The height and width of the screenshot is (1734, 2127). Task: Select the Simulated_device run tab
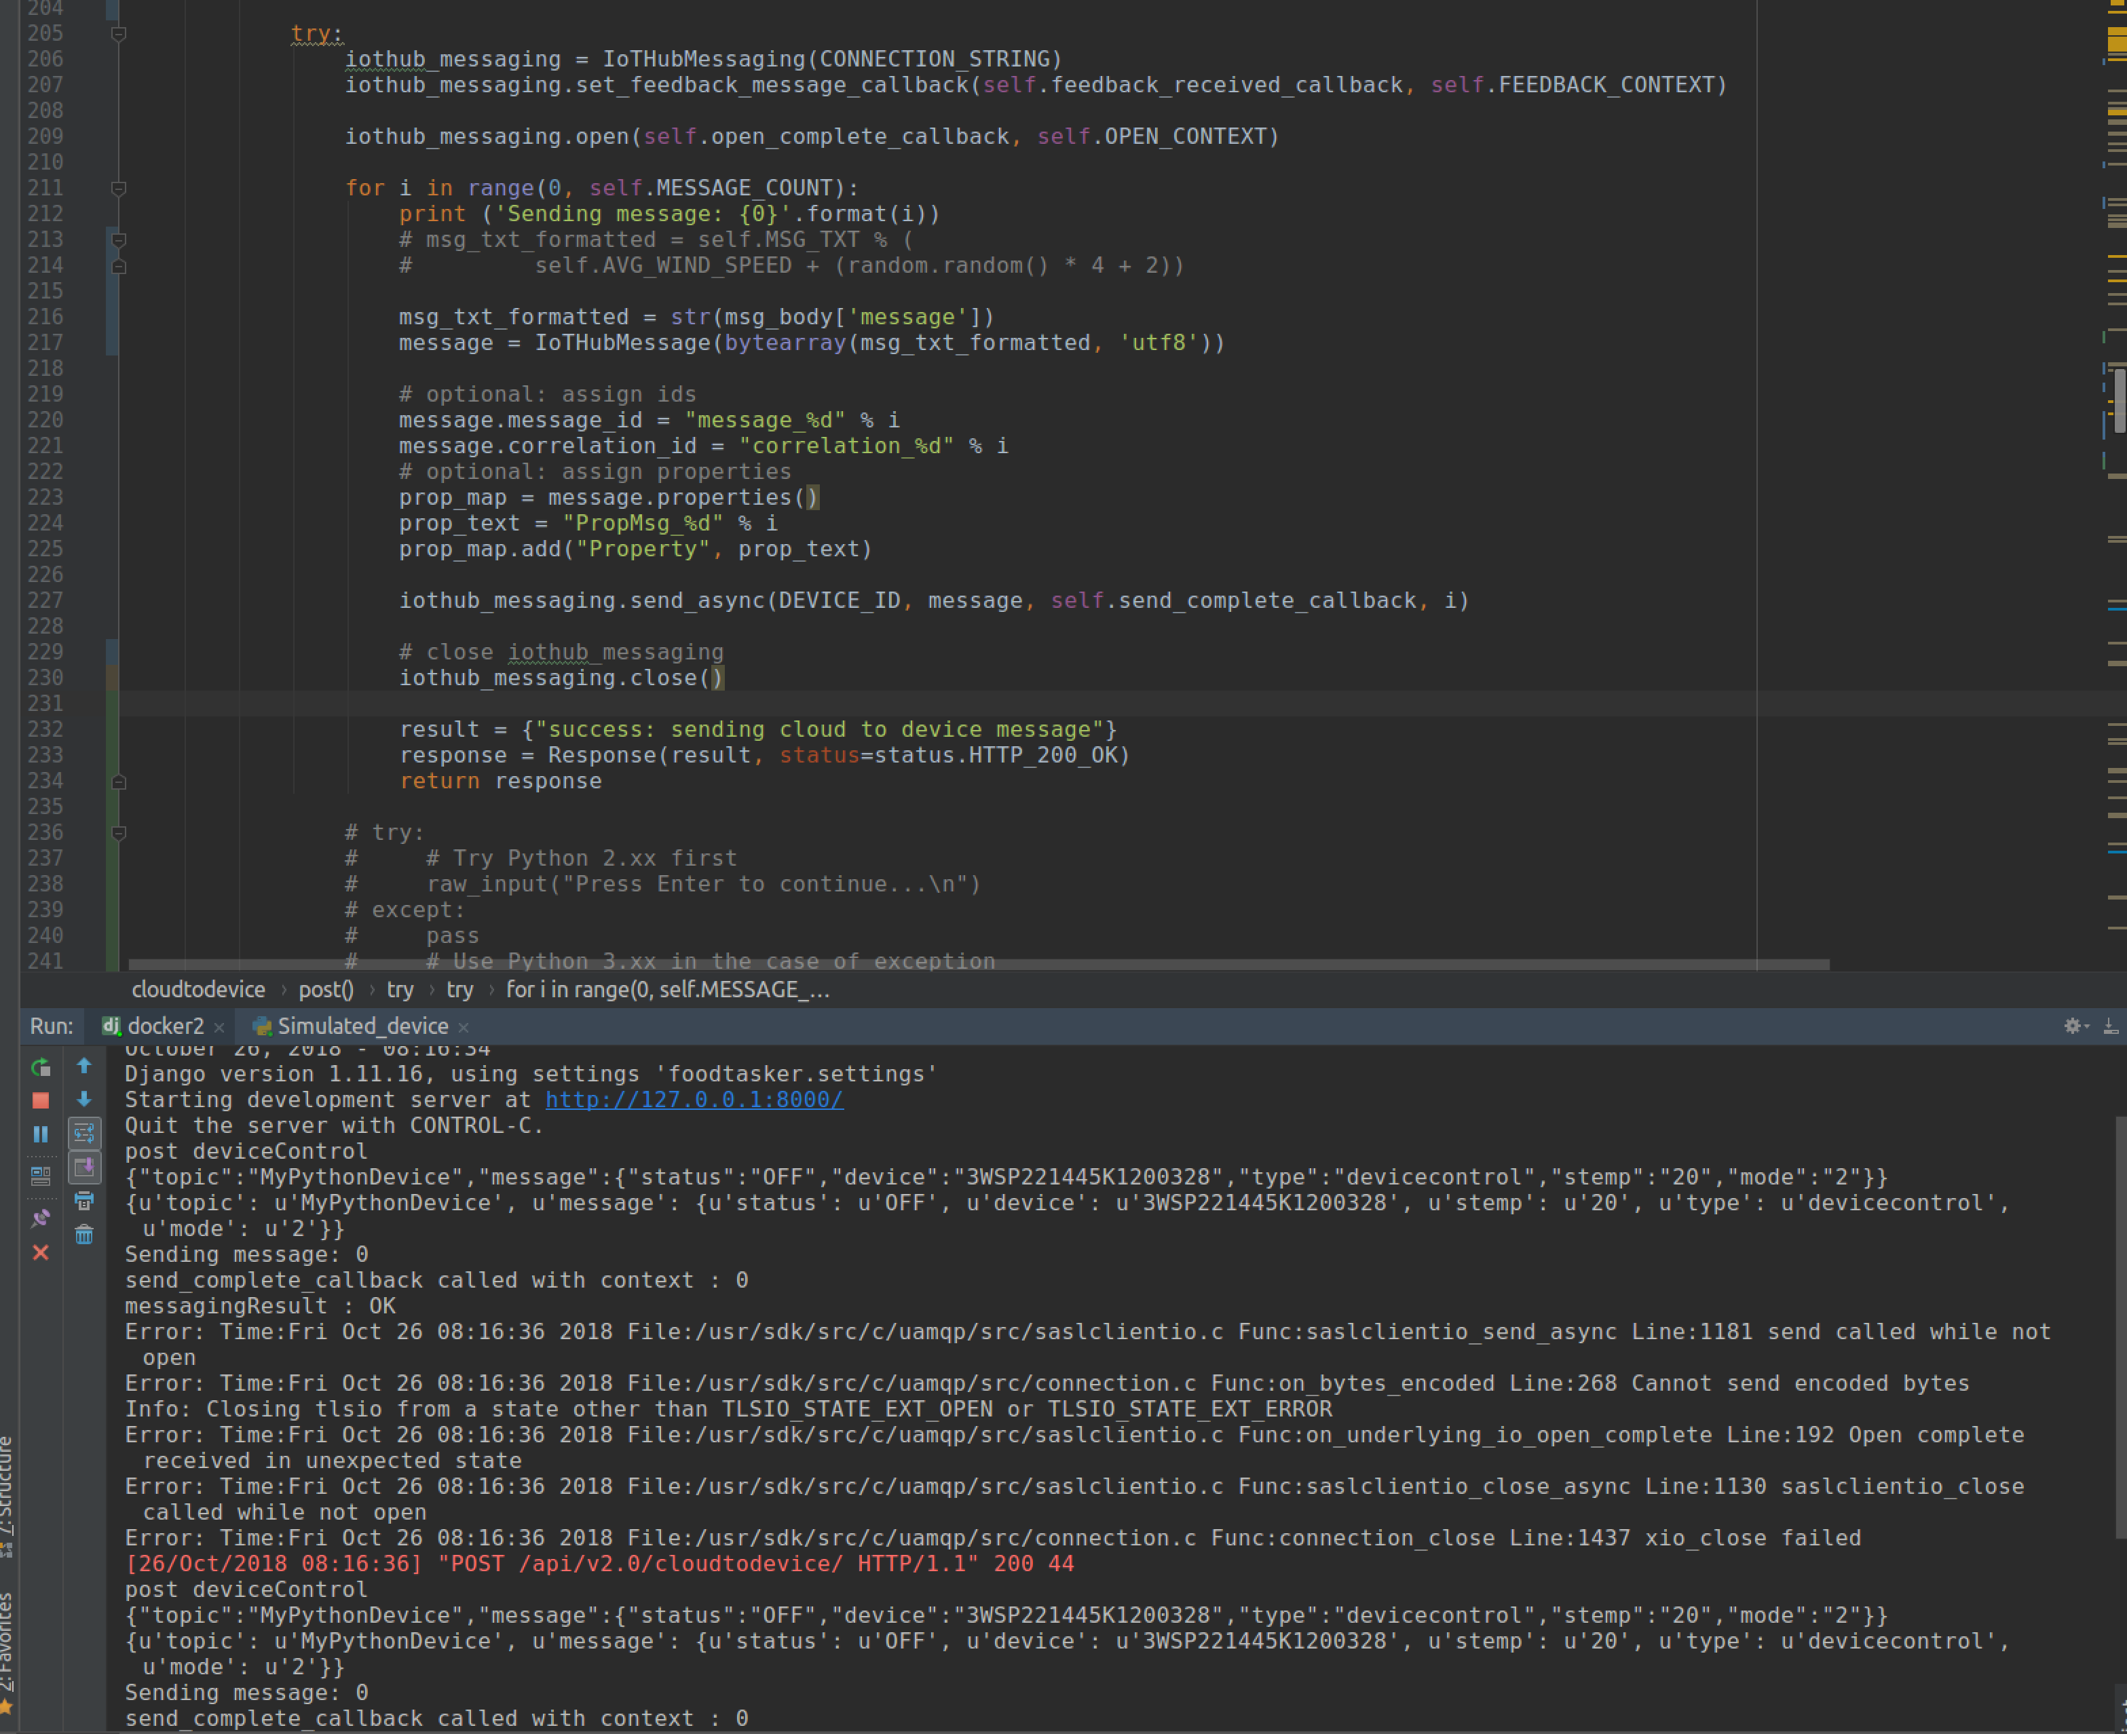[x=362, y=1026]
